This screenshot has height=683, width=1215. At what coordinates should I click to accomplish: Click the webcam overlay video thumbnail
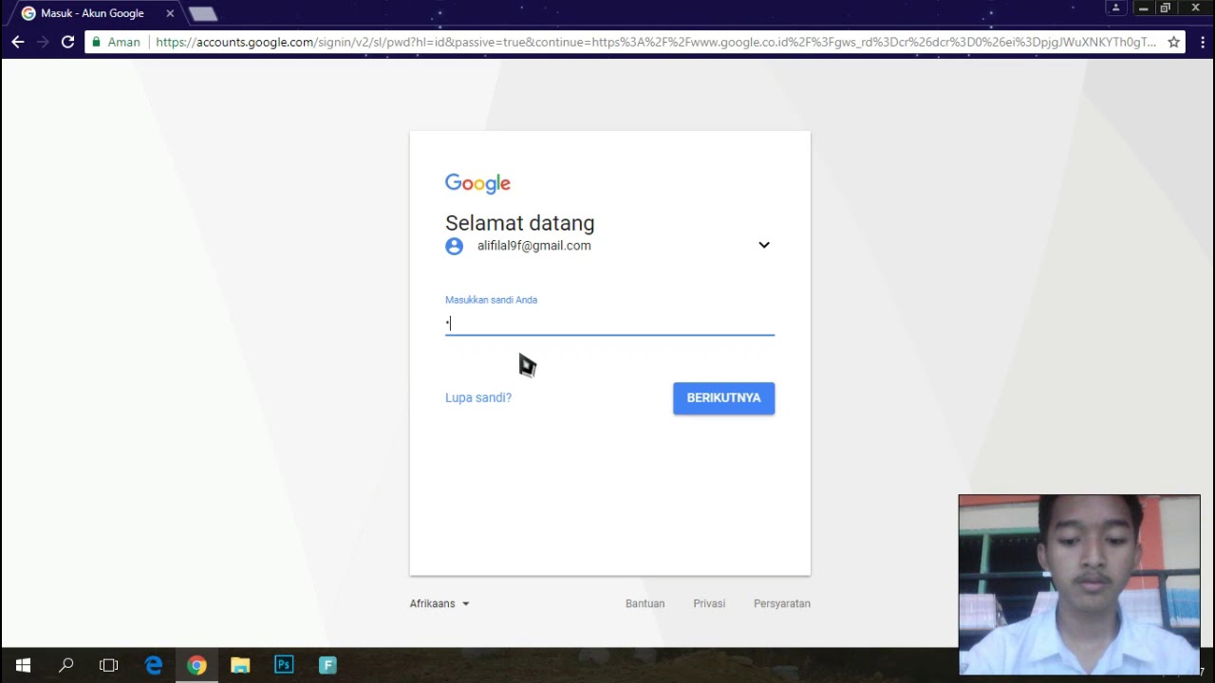click(1079, 585)
